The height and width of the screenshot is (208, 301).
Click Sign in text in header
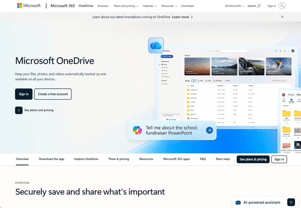tap(271, 6)
